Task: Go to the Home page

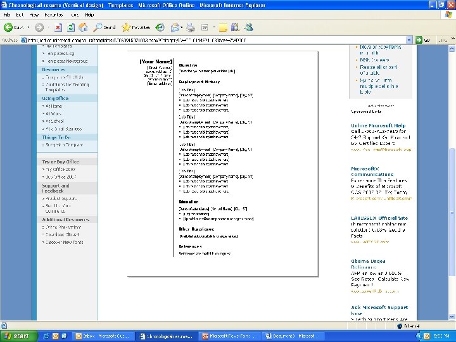Action: click(83, 27)
